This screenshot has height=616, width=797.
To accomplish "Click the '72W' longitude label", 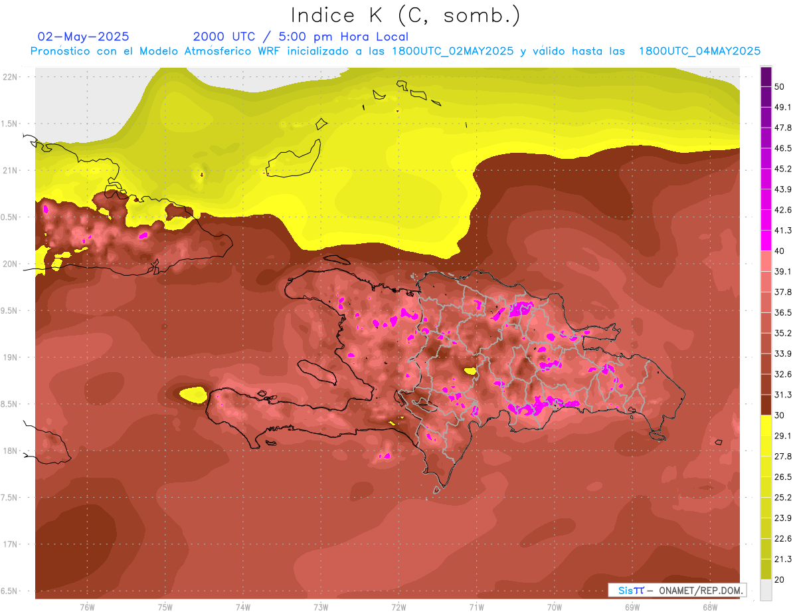I will click(398, 607).
